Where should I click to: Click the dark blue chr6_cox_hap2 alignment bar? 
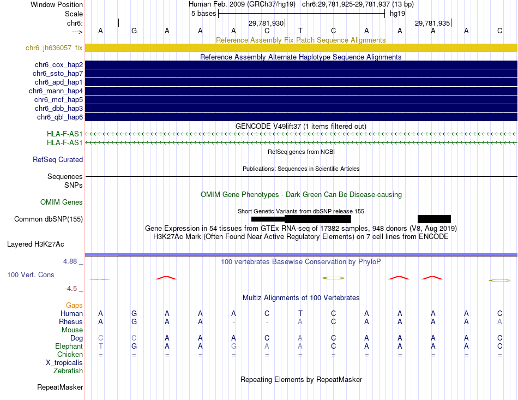(x=301, y=65)
